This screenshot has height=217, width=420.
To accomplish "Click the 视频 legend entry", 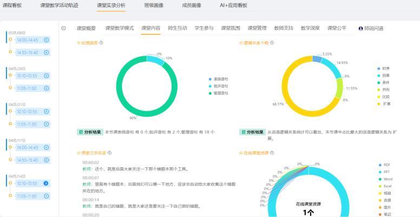I will coord(384,193).
